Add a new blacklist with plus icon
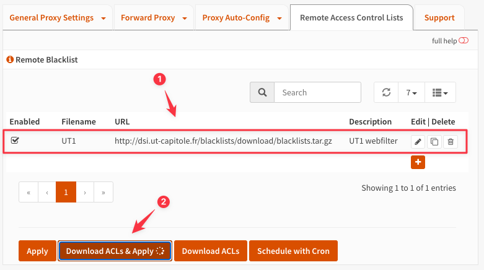The image size is (484, 270). pos(418,162)
